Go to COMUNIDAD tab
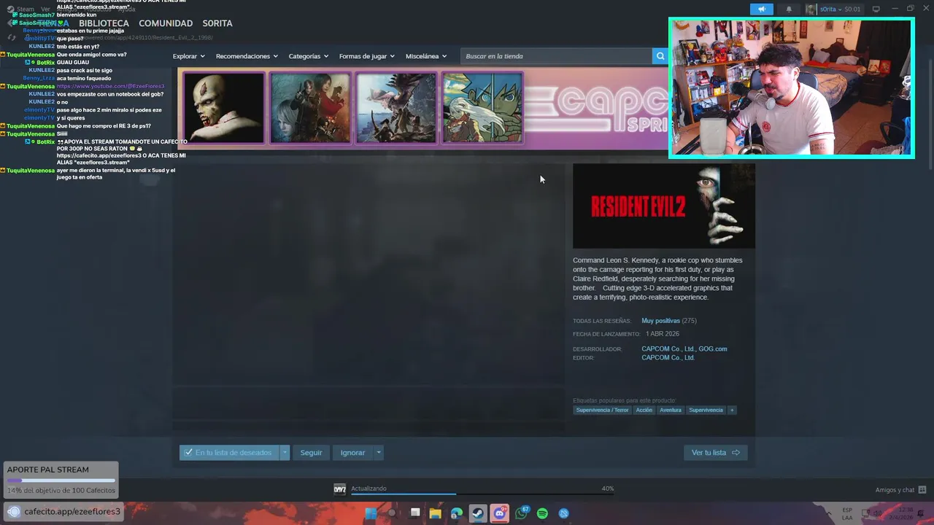This screenshot has width=934, height=525. 166,23
